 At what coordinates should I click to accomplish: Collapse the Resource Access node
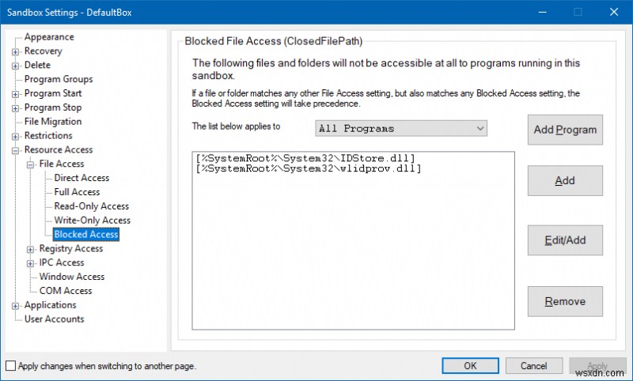tap(16, 150)
